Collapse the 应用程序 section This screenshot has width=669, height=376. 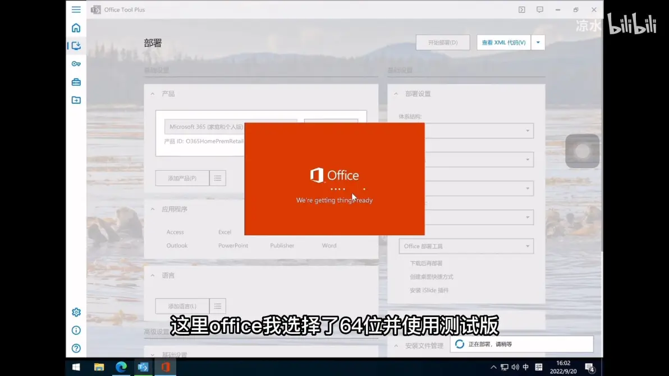click(153, 209)
